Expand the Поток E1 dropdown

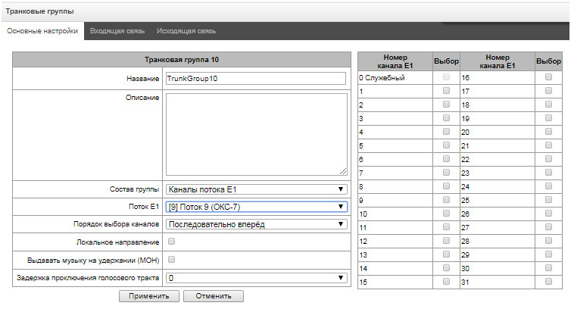[x=255, y=206]
